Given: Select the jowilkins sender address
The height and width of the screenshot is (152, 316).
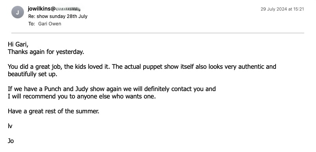Looking at the screenshot, I should click(55, 9).
